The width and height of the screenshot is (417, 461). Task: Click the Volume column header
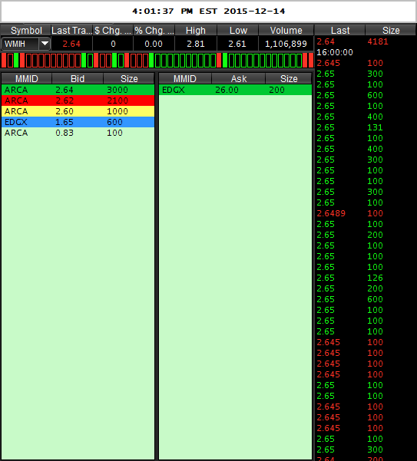tap(286, 30)
